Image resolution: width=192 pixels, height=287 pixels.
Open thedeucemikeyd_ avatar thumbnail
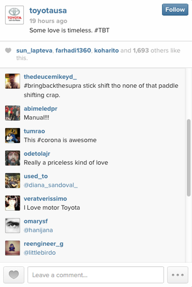coord(13,81)
